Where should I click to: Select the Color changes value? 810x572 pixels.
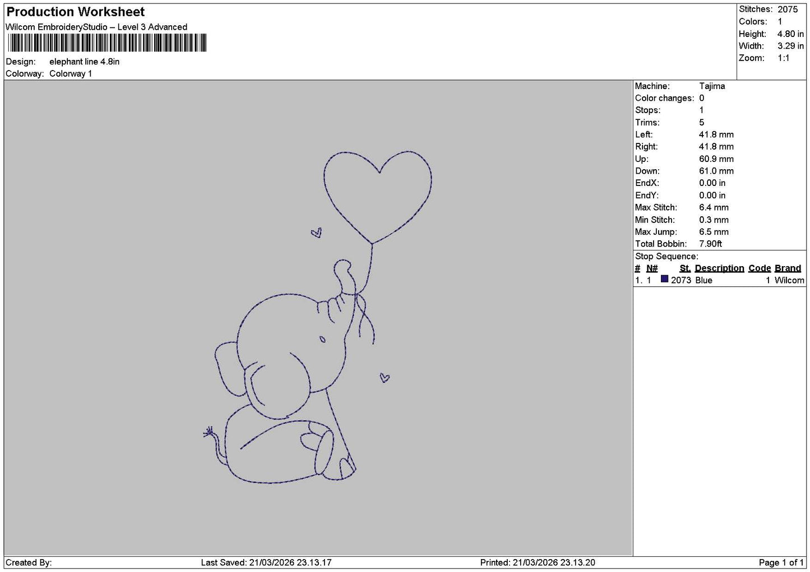pyautogui.click(x=701, y=98)
